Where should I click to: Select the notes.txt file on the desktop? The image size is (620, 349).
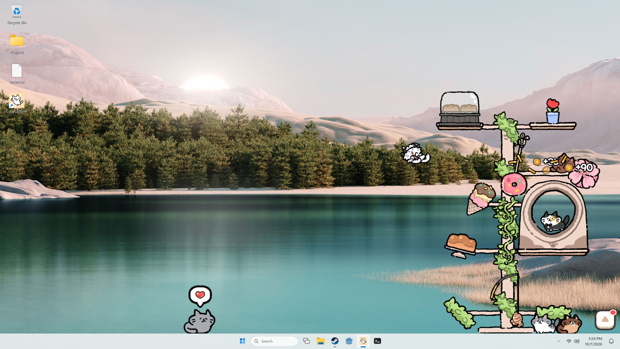(17, 74)
